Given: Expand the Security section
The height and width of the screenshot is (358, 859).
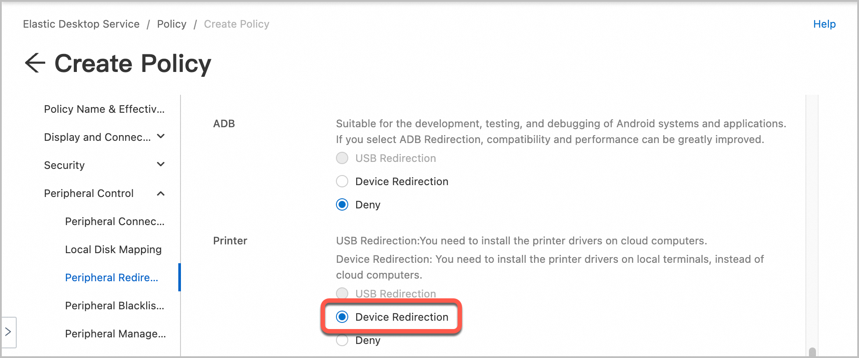Looking at the screenshot, I should click(161, 164).
